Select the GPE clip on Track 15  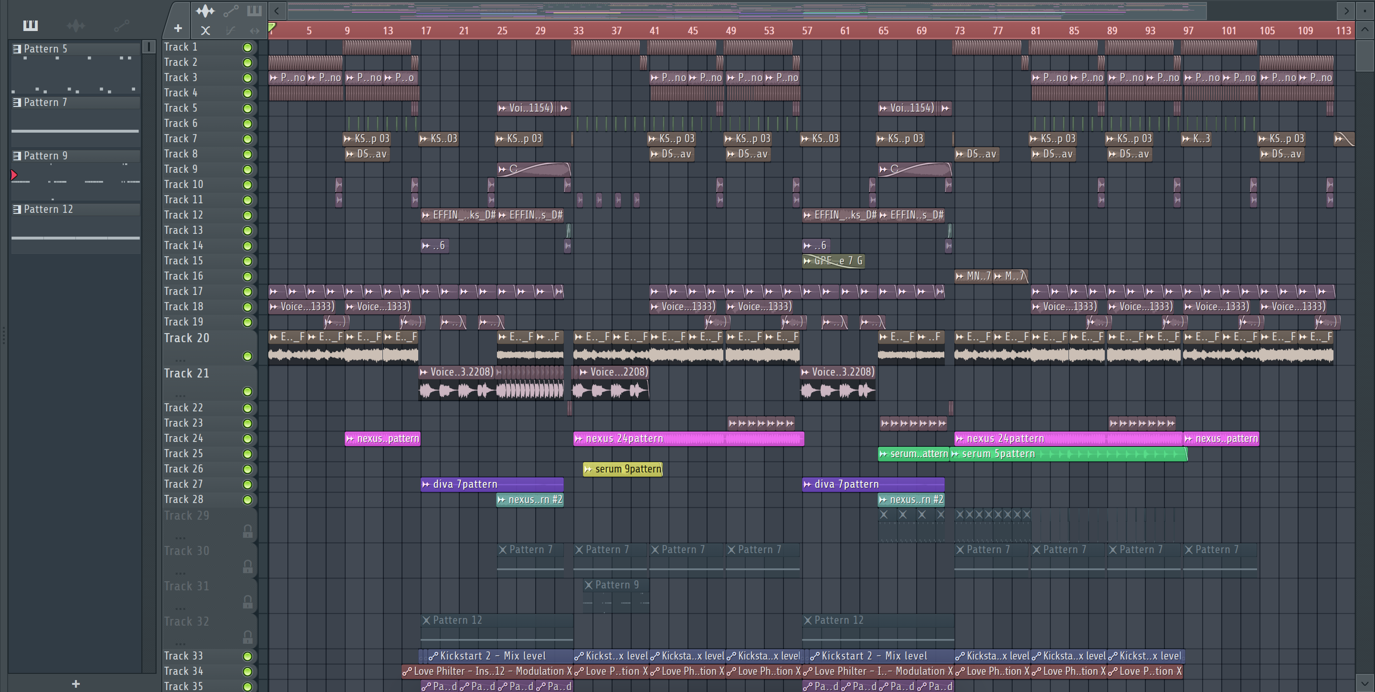tap(833, 261)
